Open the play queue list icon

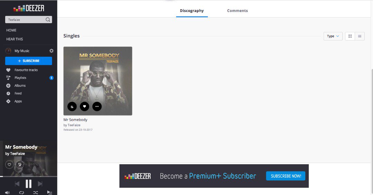pyautogui.click(x=49, y=192)
